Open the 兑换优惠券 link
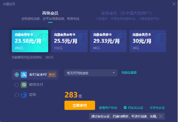 (129, 73)
